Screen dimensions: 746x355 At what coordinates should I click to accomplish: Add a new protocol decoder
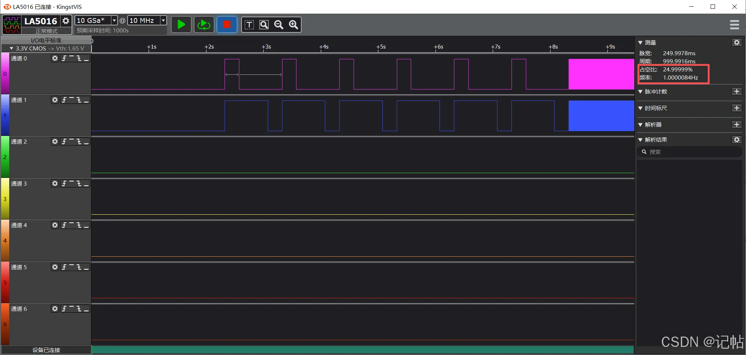[x=736, y=124]
